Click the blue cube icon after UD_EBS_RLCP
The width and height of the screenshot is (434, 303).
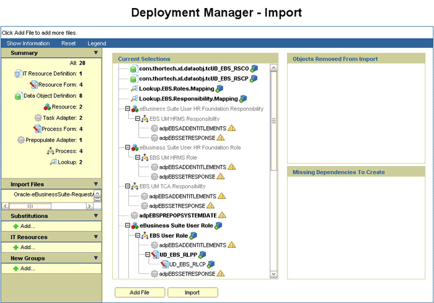211,264
